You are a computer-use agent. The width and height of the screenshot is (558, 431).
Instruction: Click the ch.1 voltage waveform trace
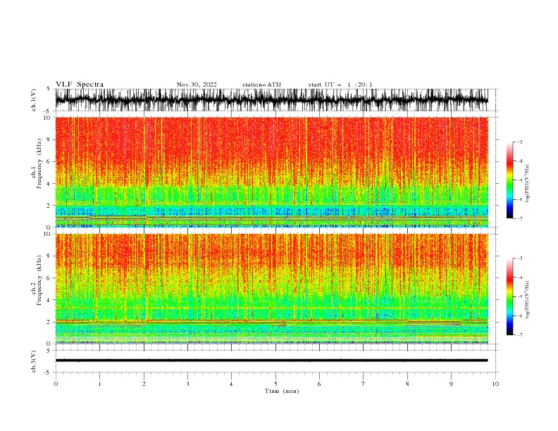tap(272, 100)
